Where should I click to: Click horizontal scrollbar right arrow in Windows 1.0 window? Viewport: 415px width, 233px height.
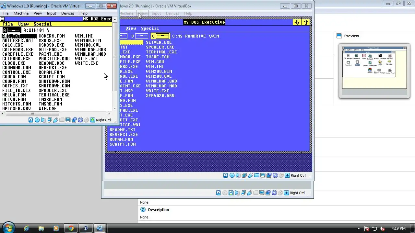click(x=109, y=114)
